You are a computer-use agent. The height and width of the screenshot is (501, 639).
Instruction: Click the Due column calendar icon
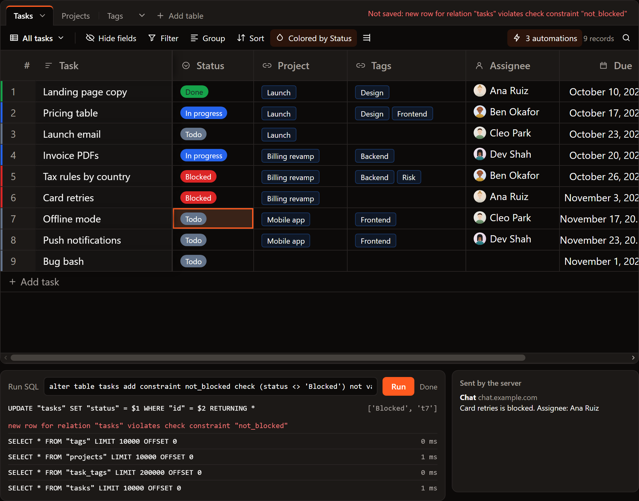(603, 65)
